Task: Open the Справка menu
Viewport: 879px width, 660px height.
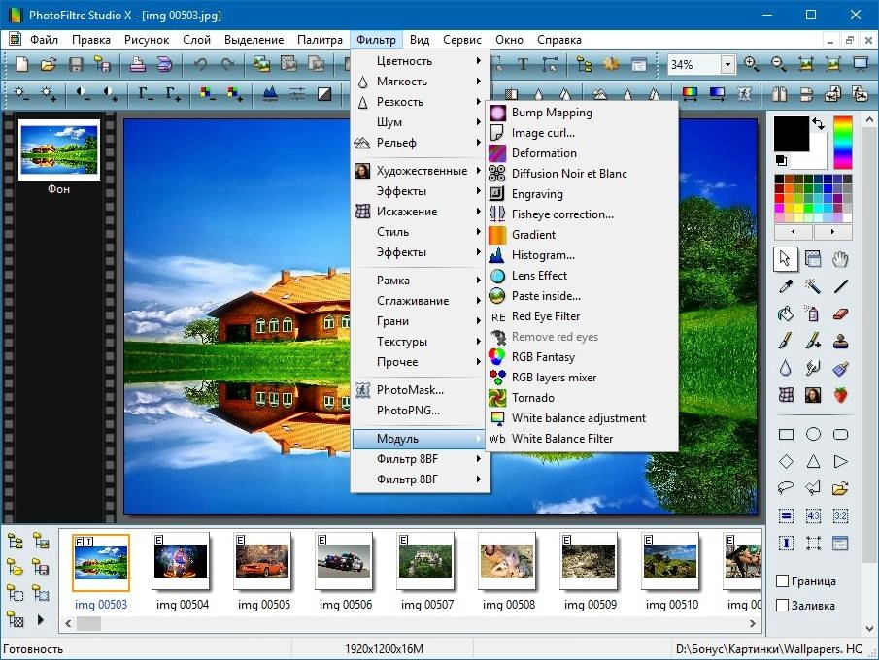Action: coord(558,40)
